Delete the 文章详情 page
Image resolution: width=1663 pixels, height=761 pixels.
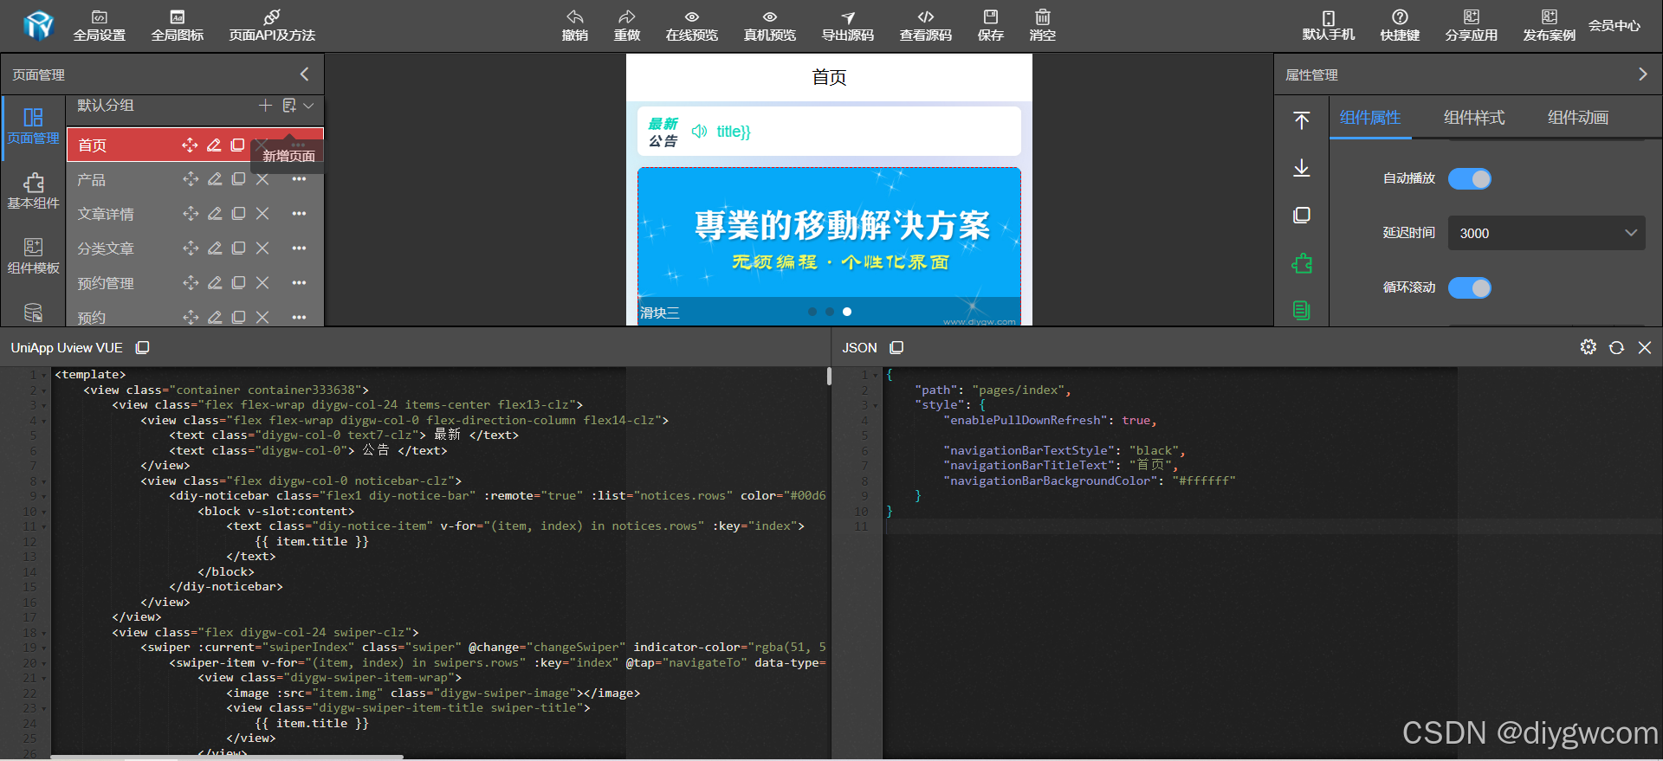pos(262,214)
